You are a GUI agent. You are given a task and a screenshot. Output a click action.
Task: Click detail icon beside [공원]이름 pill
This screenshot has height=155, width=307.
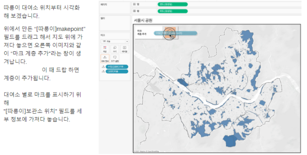point(103,71)
